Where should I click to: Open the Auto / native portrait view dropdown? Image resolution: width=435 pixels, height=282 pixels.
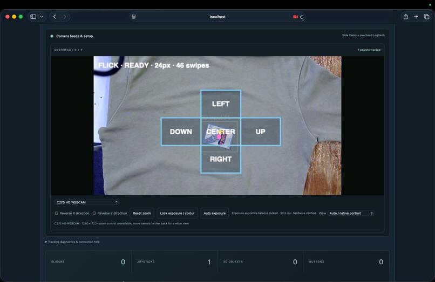[x=351, y=213]
